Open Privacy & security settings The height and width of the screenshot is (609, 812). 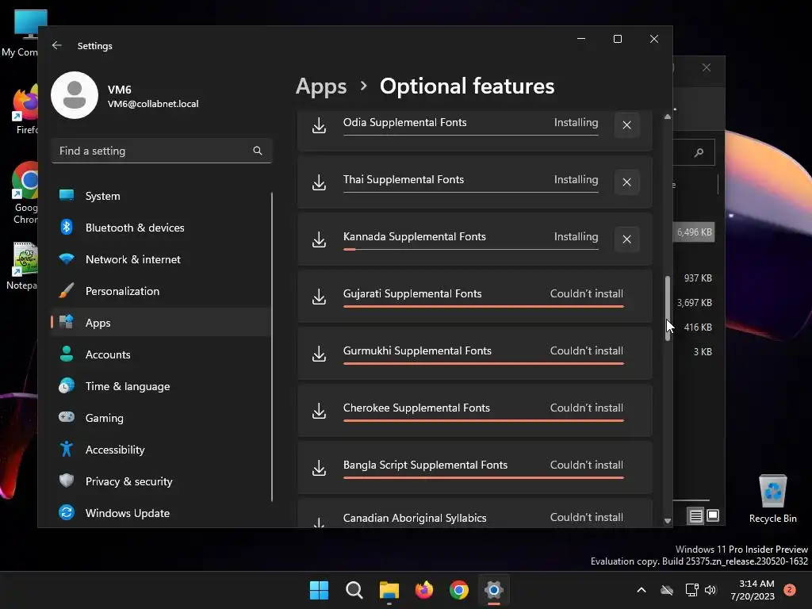pos(160,481)
